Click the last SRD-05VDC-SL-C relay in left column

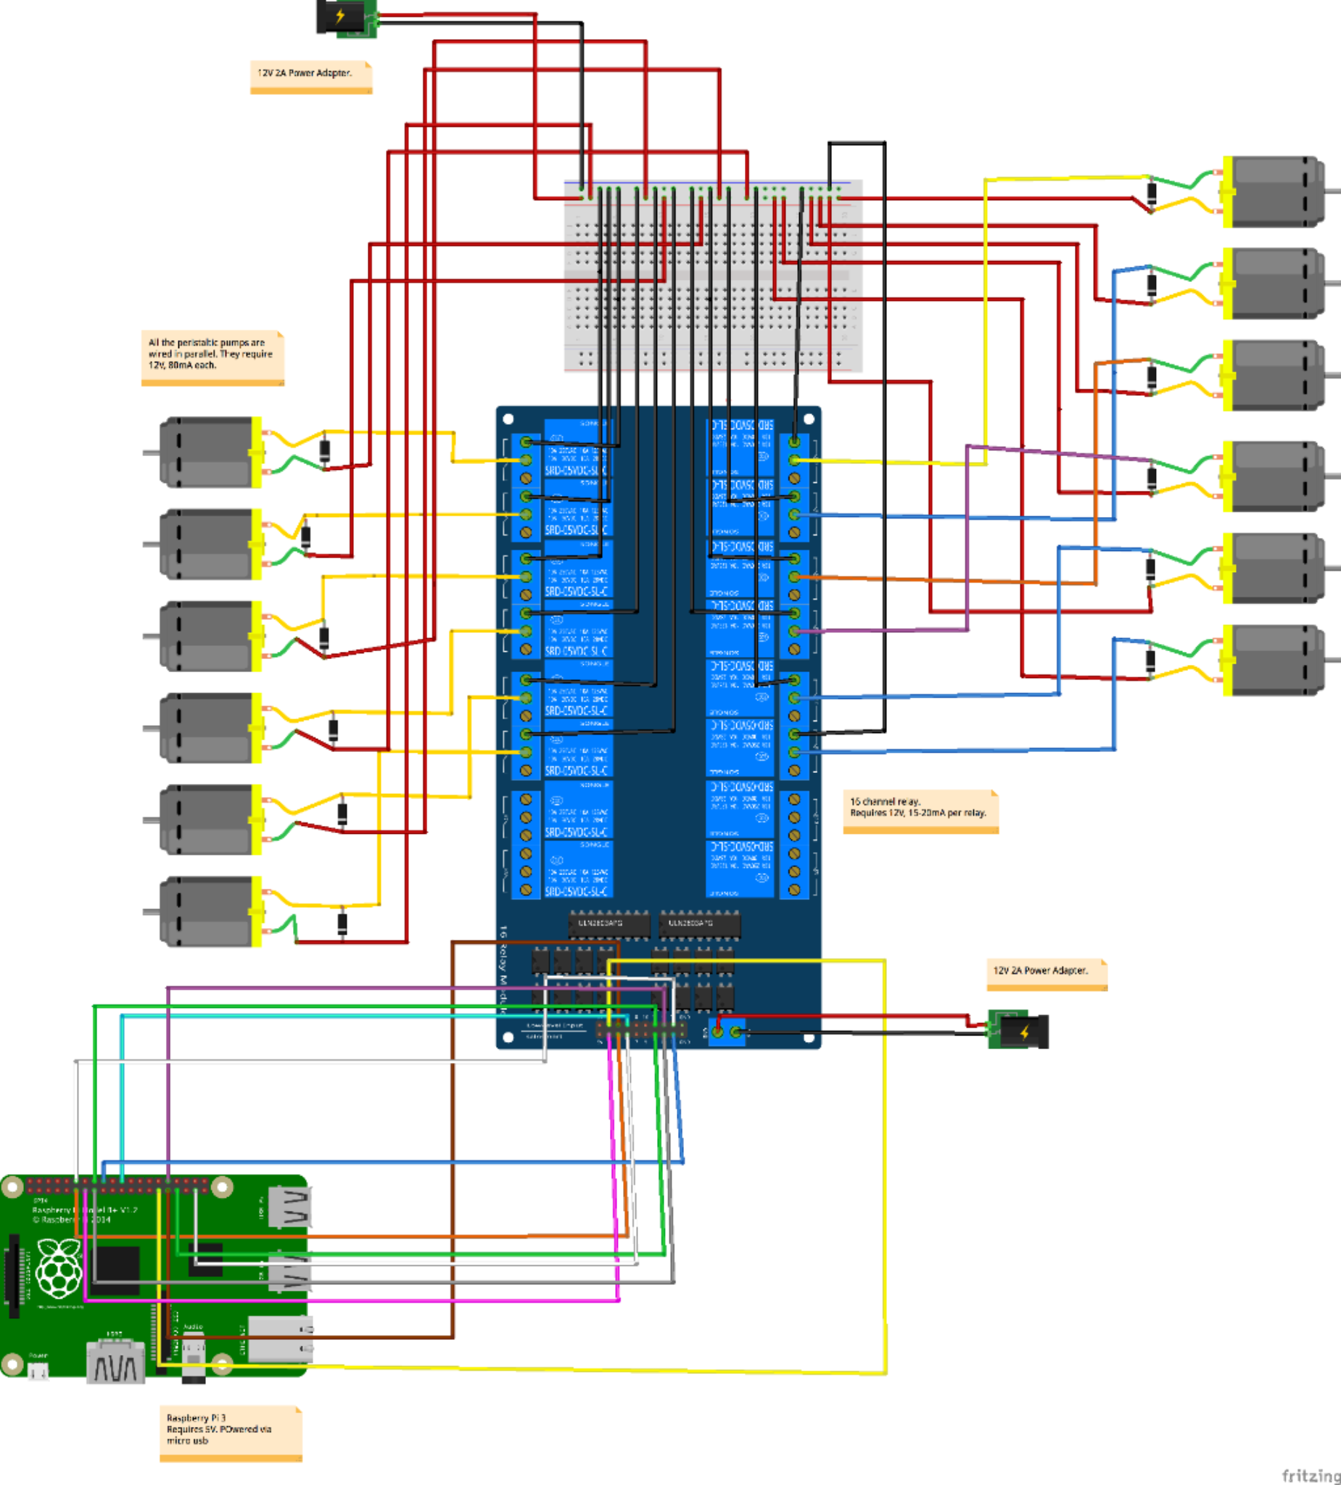pos(577,869)
